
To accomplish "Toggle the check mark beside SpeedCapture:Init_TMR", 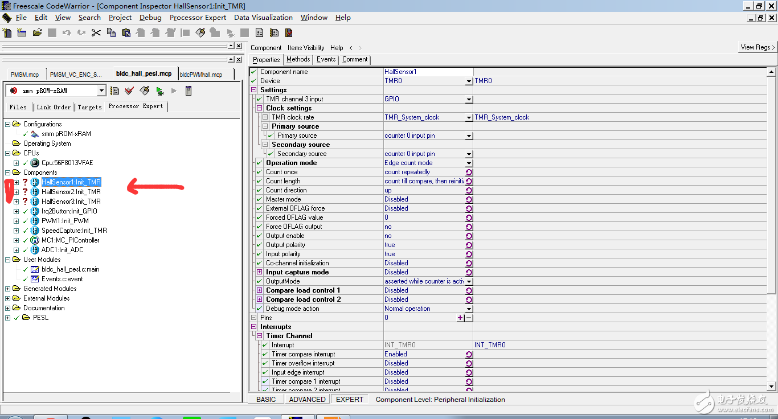I will [x=25, y=231].
